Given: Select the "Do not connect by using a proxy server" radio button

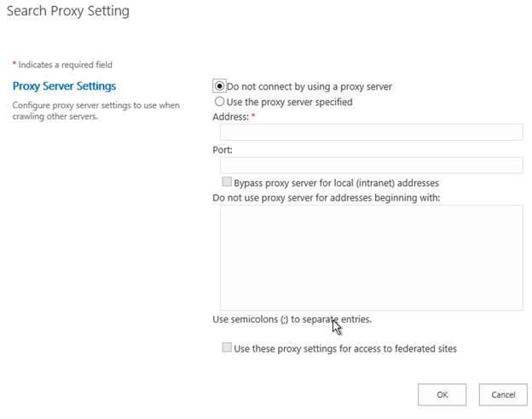Looking at the screenshot, I should 219,86.
